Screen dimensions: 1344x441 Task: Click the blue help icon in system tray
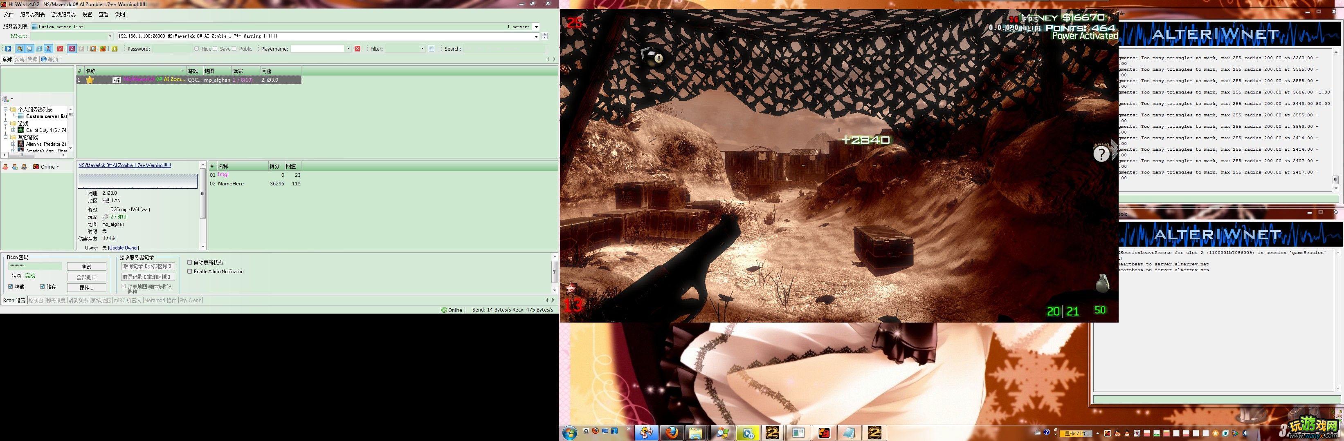pyautogui.click(x=1047, y=433)
